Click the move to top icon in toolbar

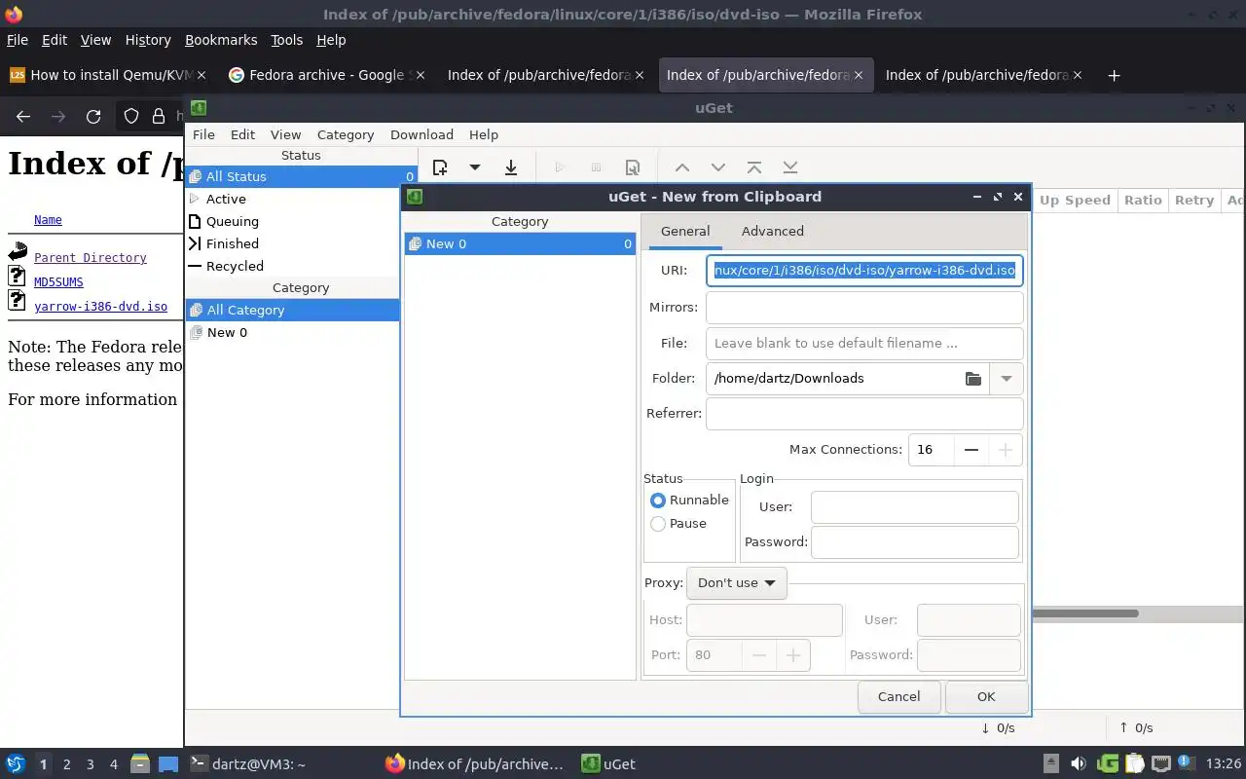coord(754,167)
